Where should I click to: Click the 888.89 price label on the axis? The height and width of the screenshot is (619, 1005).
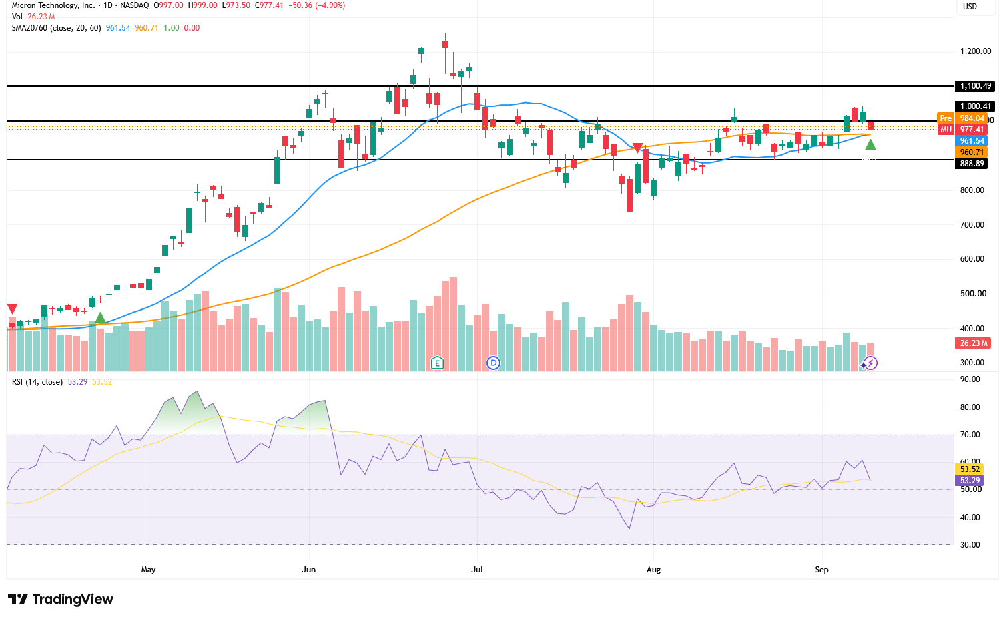coord(972,164)
